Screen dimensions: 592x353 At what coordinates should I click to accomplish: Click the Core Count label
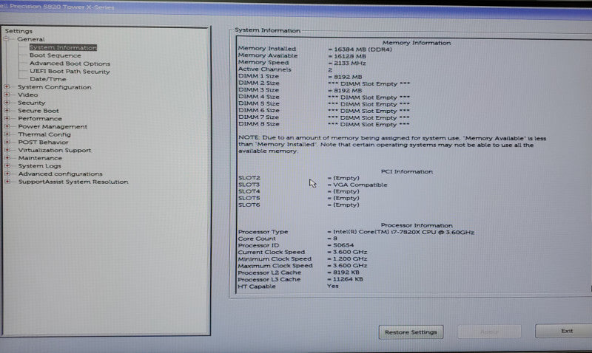pos(257,239)
